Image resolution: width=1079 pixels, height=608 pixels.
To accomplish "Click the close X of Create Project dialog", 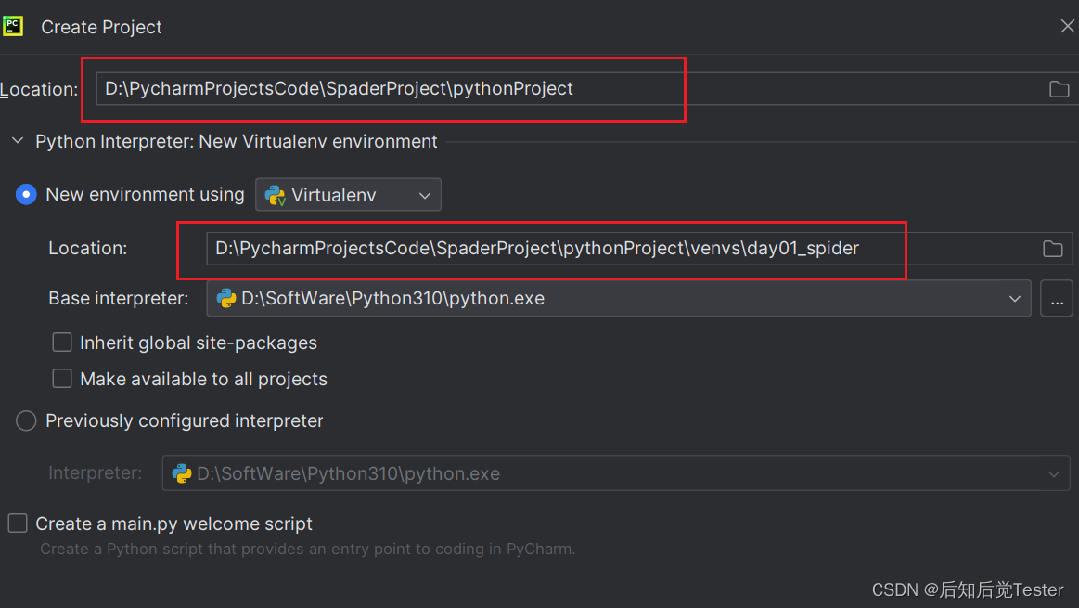I will 1066,26.
